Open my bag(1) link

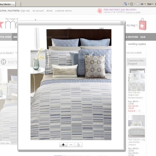[132, 25]
